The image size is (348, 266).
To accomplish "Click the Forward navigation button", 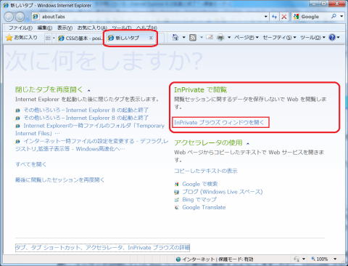I will (20, 17).
